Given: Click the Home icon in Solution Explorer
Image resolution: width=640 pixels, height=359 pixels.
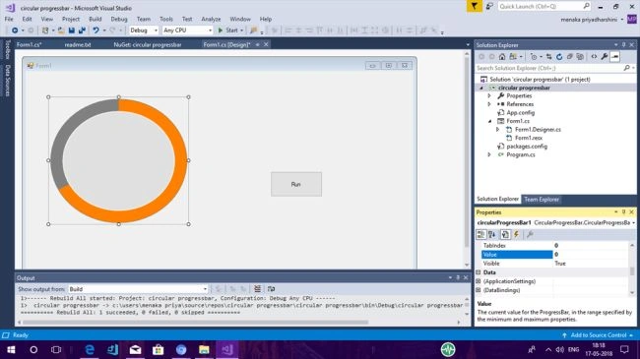Looking at the screenshot, I should tap(502, 57).
